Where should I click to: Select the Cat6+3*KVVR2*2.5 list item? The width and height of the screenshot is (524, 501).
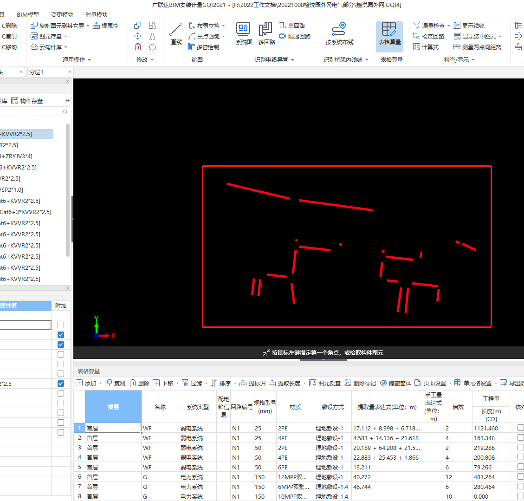click(26, 212)
